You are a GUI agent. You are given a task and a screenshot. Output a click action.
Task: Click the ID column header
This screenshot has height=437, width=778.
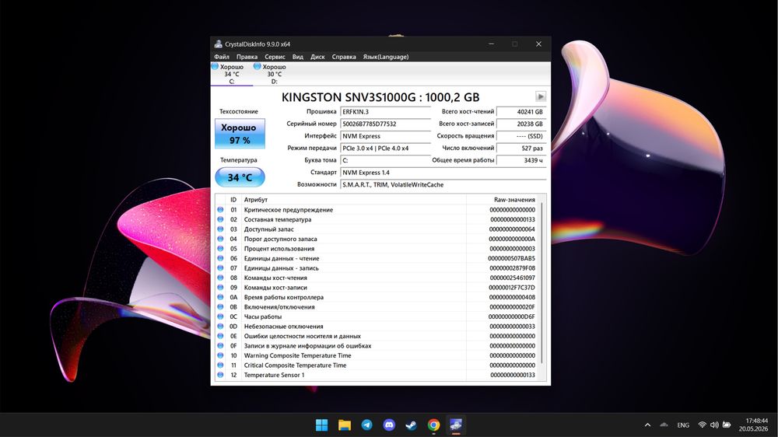233,199
